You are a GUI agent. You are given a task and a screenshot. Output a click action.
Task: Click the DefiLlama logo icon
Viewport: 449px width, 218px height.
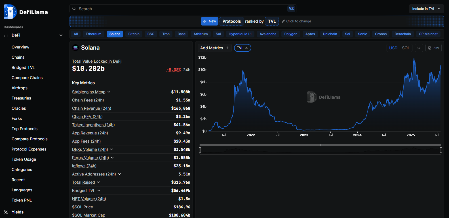(10, 12)
